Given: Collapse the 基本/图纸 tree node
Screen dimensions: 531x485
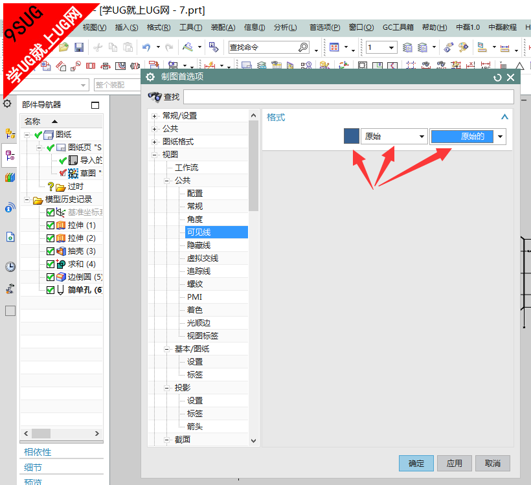Looking at the screenshot, I should point(166,349).
